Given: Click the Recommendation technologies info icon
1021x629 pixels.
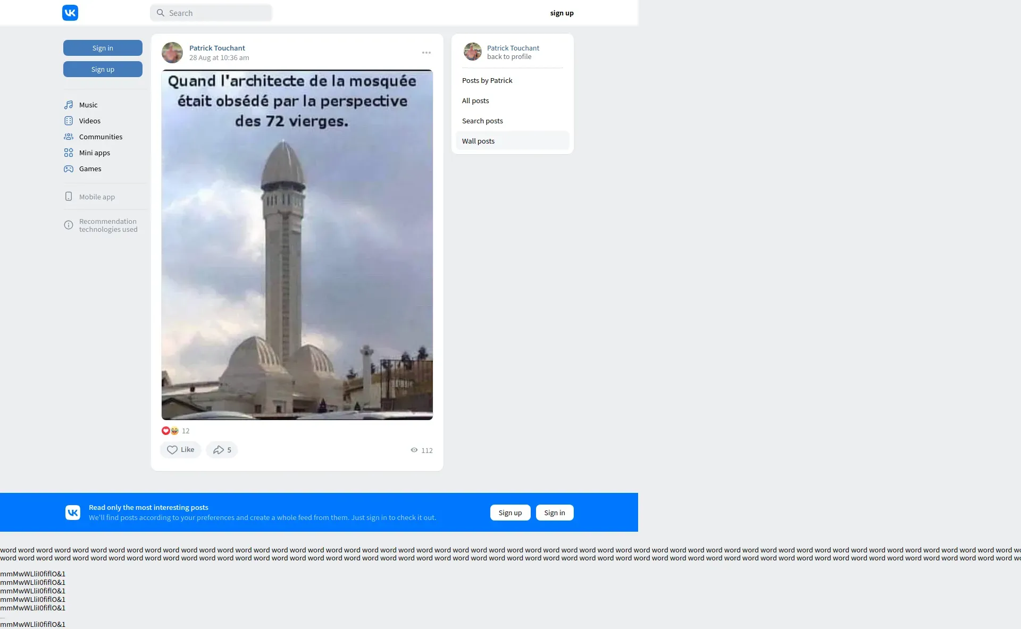Looking at the screenshot, I should (x=69, y=225).
